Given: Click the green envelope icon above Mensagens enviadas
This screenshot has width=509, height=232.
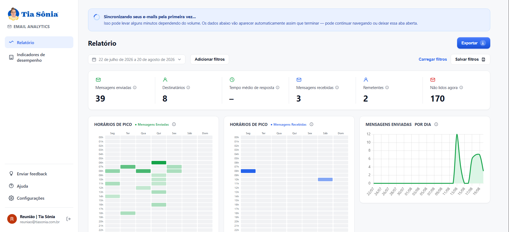Looking at the screenshot, I should click(x=98, y=80).
